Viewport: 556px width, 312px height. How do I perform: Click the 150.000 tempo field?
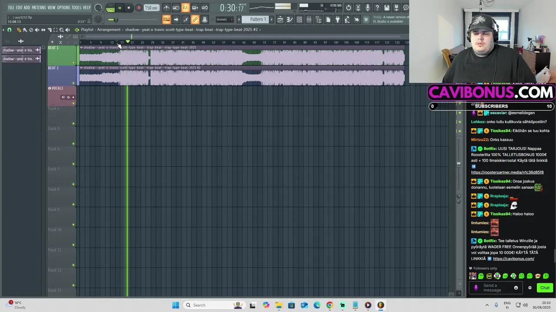click(151, 8)
